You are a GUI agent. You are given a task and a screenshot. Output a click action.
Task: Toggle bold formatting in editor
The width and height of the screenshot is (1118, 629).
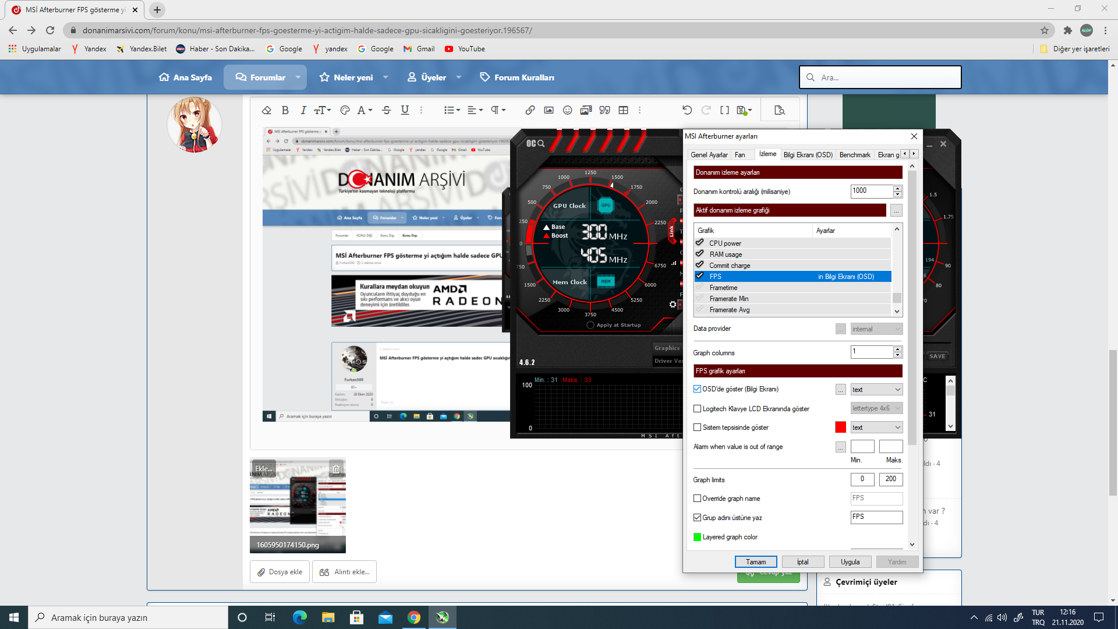click(285, 110)
